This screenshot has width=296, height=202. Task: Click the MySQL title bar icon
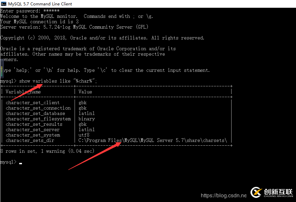click(x=3, y=4)
